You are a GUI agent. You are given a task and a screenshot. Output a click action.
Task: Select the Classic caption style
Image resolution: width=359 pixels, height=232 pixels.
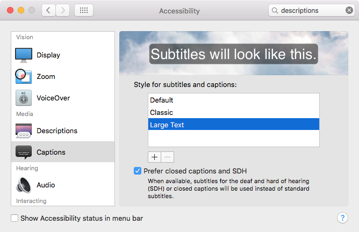[x=234, y=112]
